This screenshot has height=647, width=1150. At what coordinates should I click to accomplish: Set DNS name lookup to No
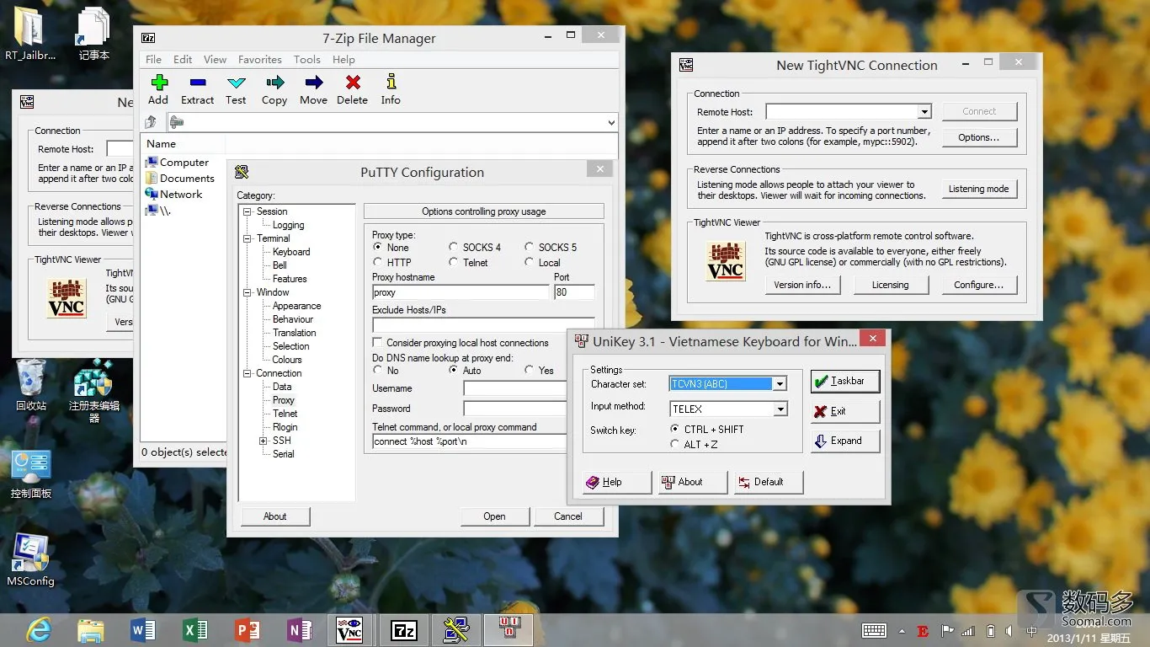(378, 371)
